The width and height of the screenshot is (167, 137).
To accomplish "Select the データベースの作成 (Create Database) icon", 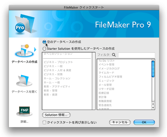I will [24, 51].
